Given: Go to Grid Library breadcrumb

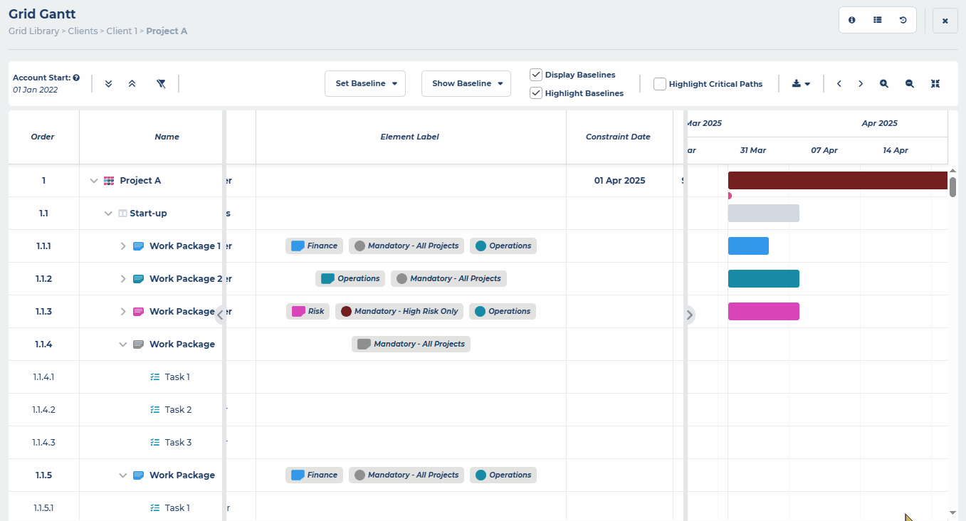Looking at the screenshot, I should [34, 31].
